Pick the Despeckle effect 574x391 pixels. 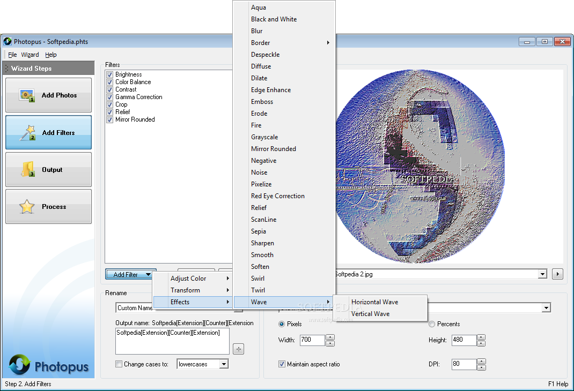284,55
